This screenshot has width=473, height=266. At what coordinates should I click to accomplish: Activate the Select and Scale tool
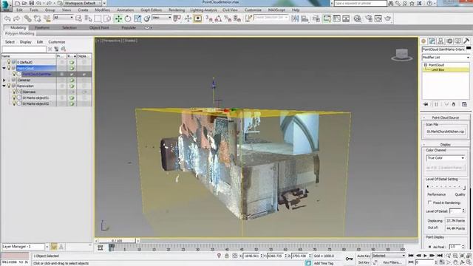pyautogui.click(x=137, y=18)
